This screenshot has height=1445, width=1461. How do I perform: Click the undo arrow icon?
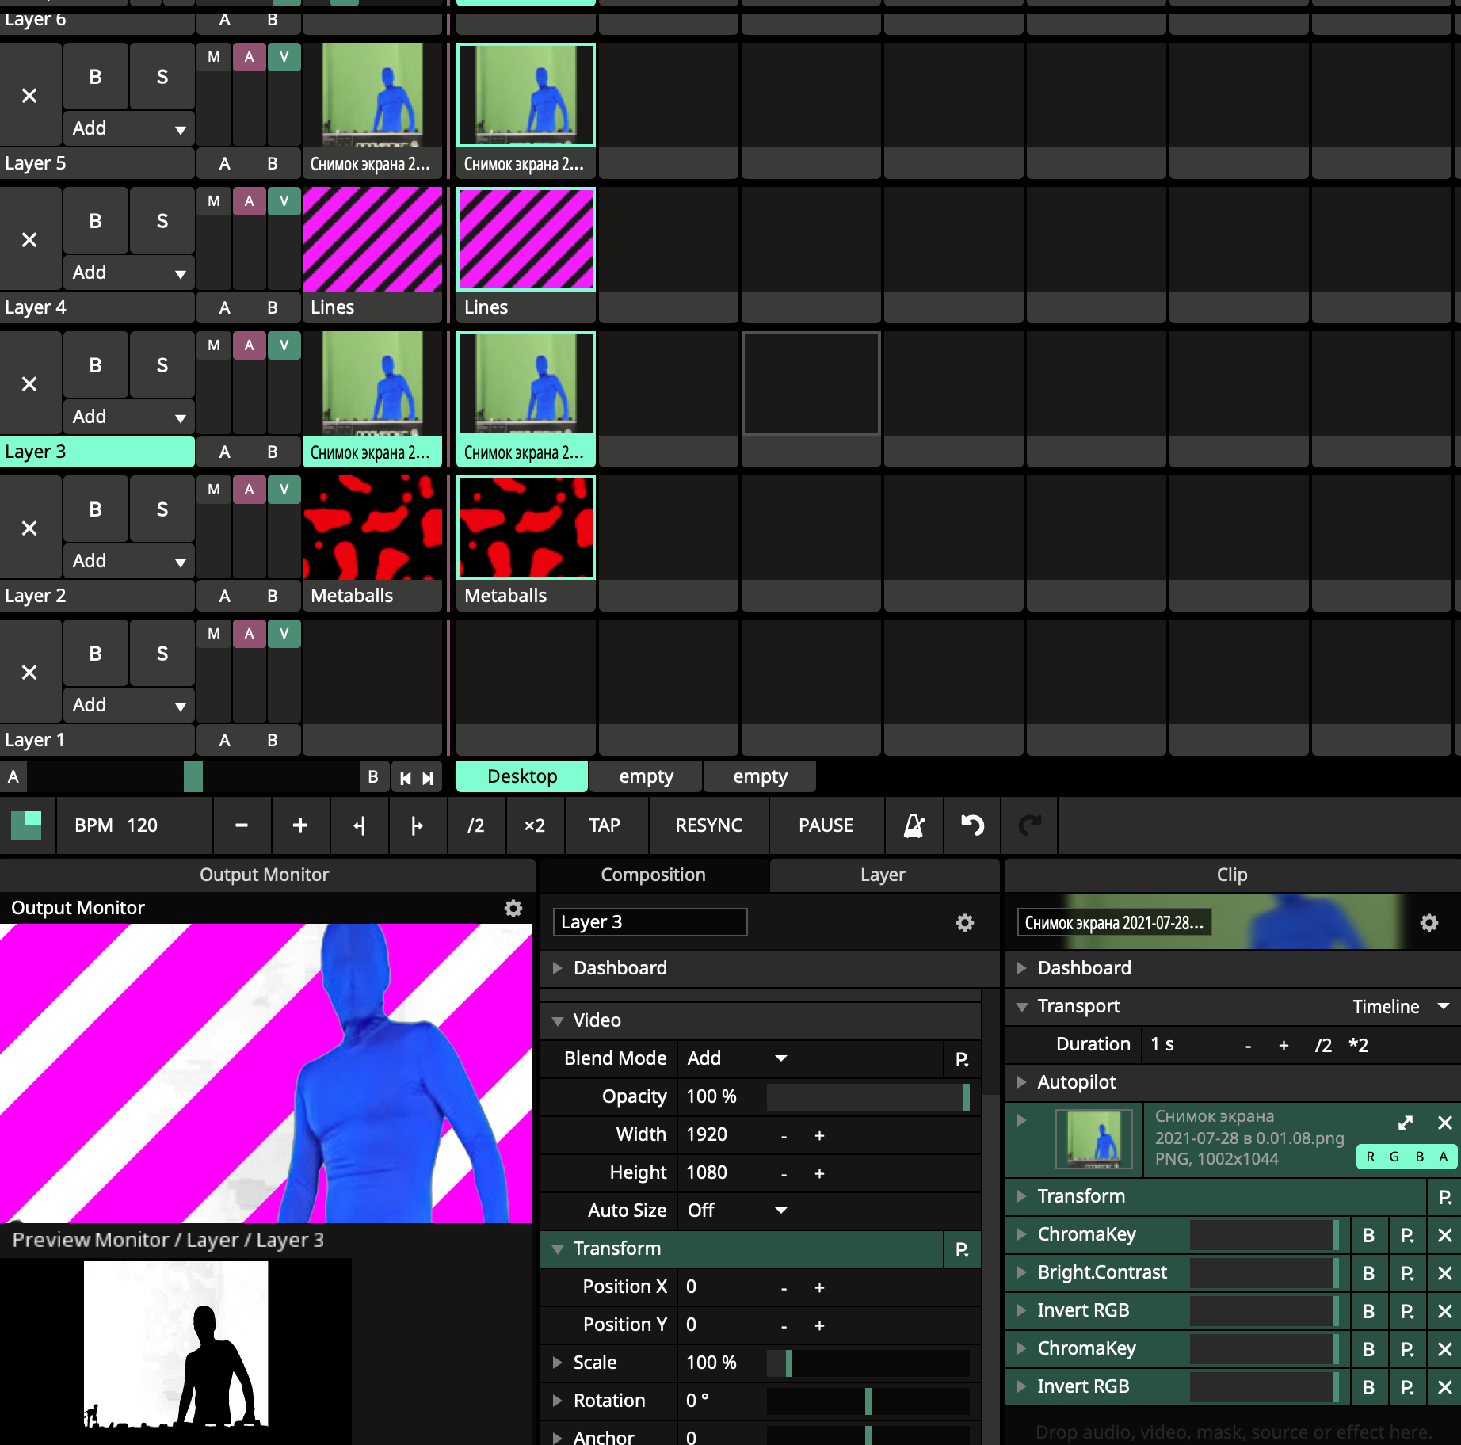(x=972, y=825)
